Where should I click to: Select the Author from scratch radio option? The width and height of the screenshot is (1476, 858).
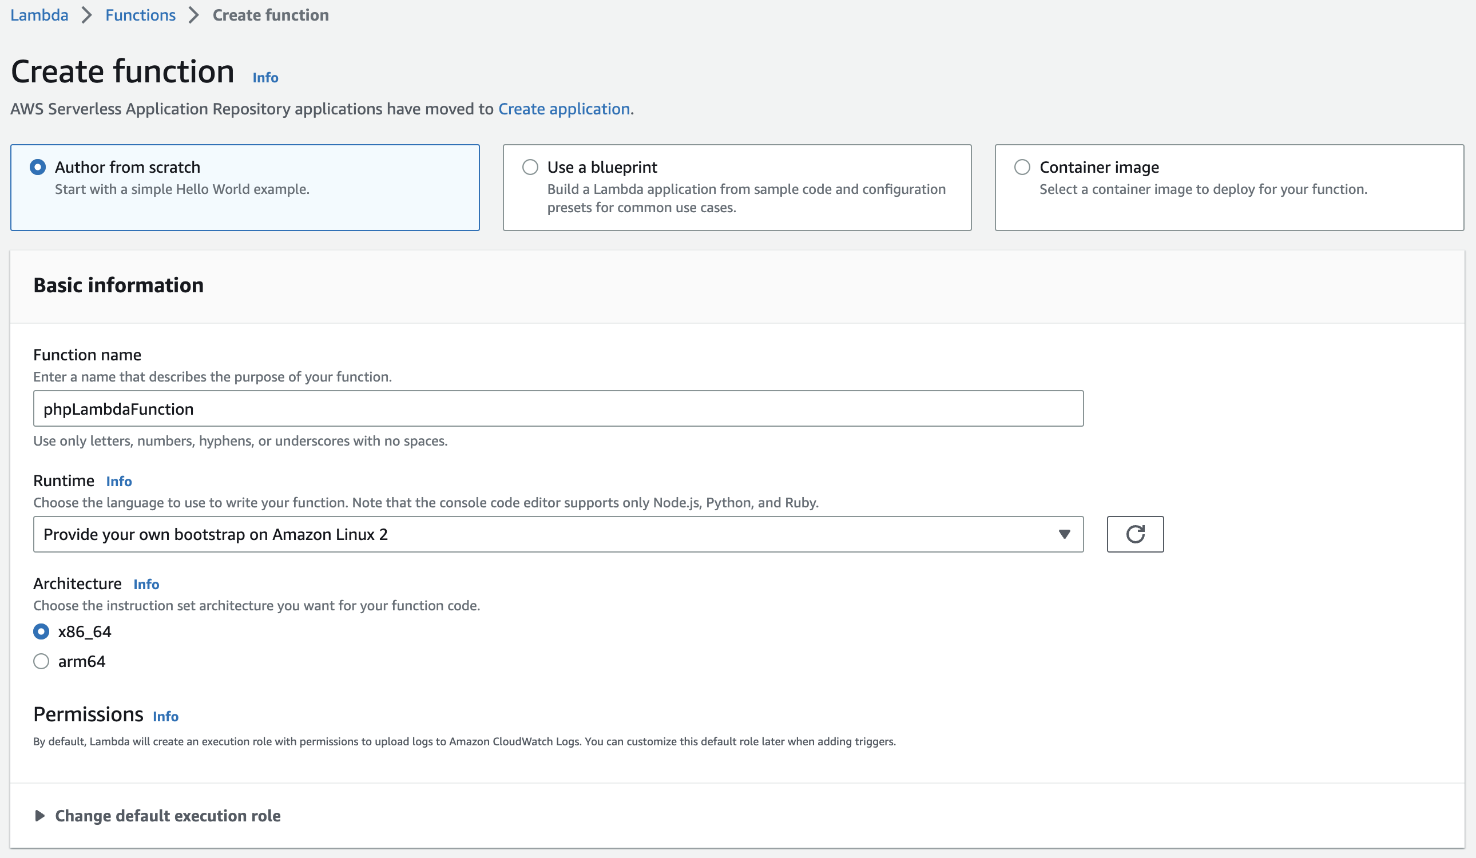click(38, 167)
